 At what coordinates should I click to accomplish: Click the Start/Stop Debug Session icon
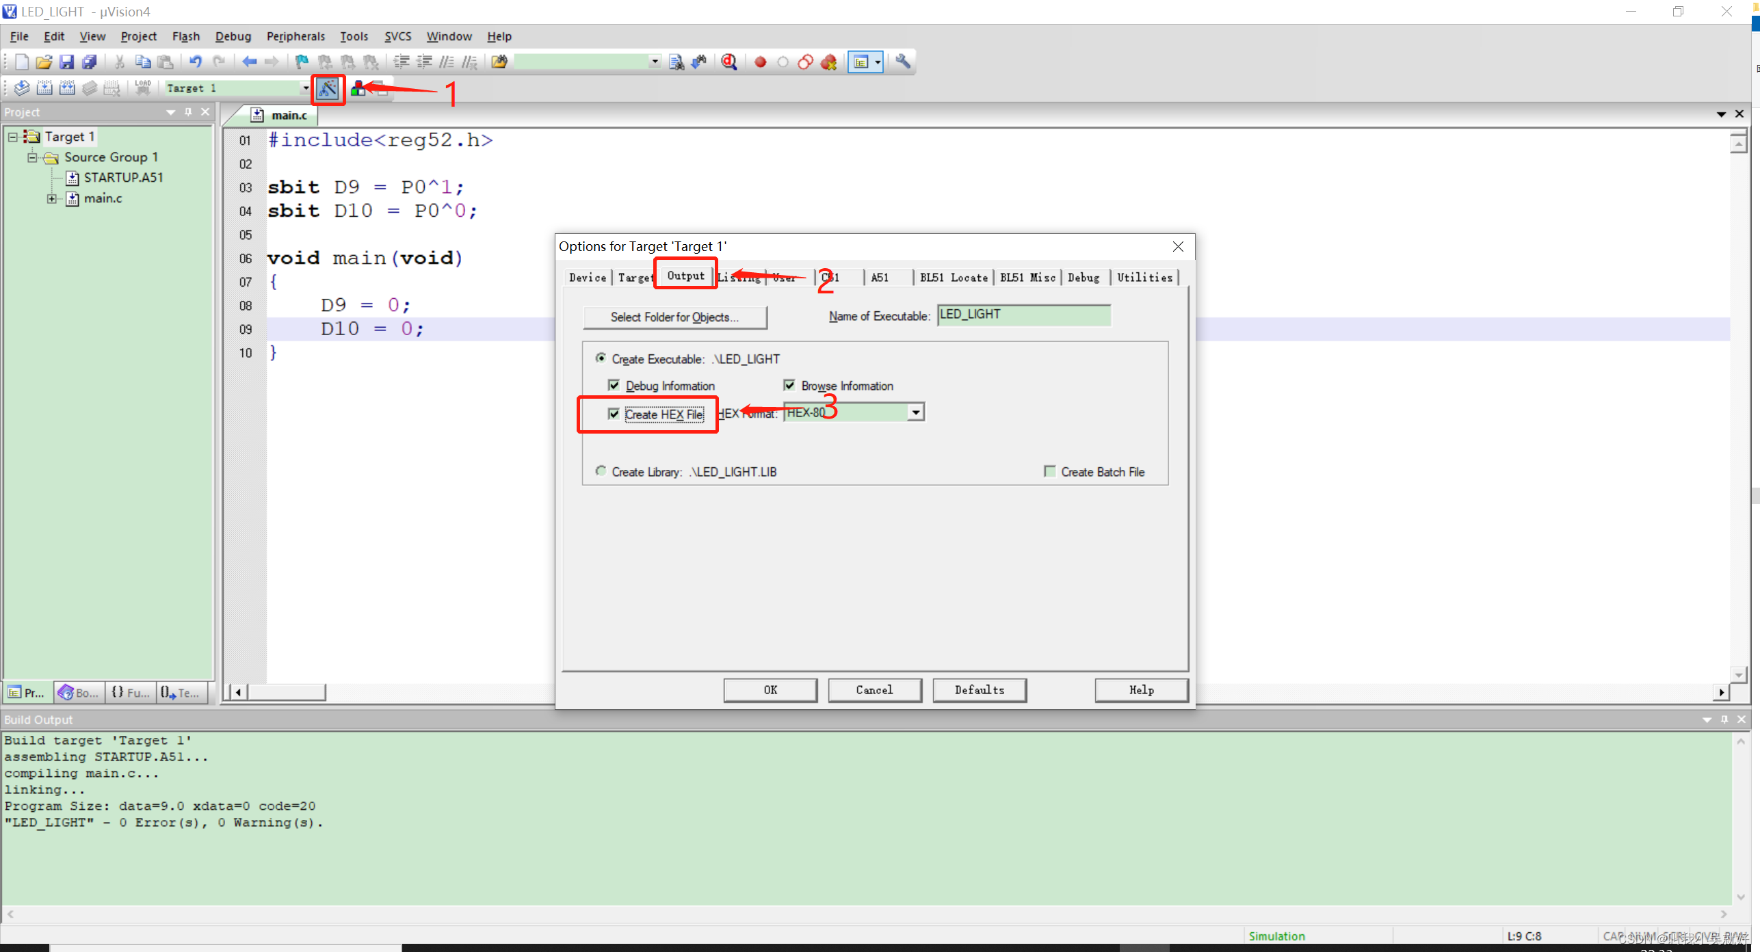[729, 62]
